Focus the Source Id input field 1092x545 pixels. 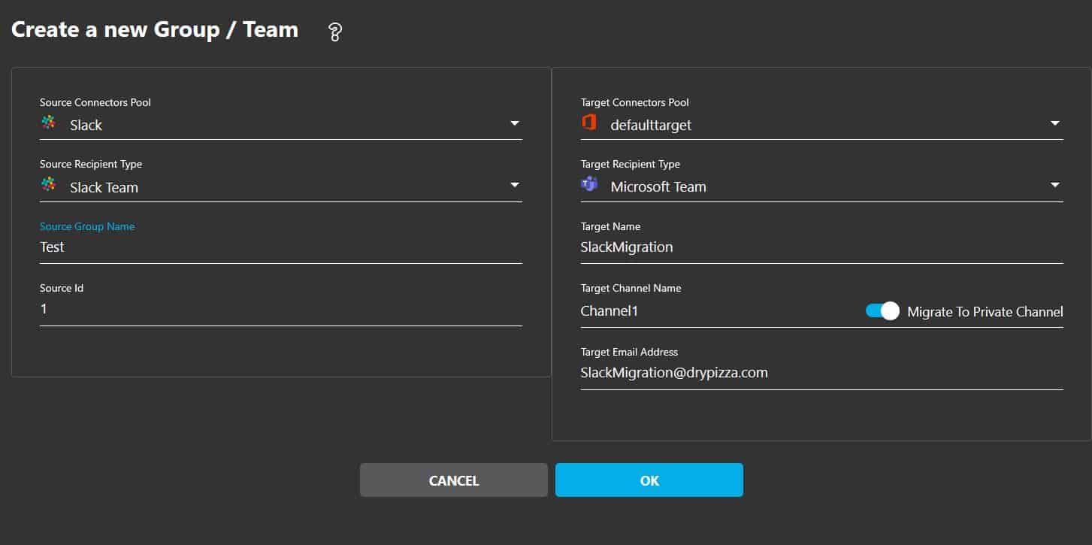click(225, 308)
